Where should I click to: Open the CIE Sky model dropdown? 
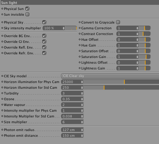[x=110, y=76]
